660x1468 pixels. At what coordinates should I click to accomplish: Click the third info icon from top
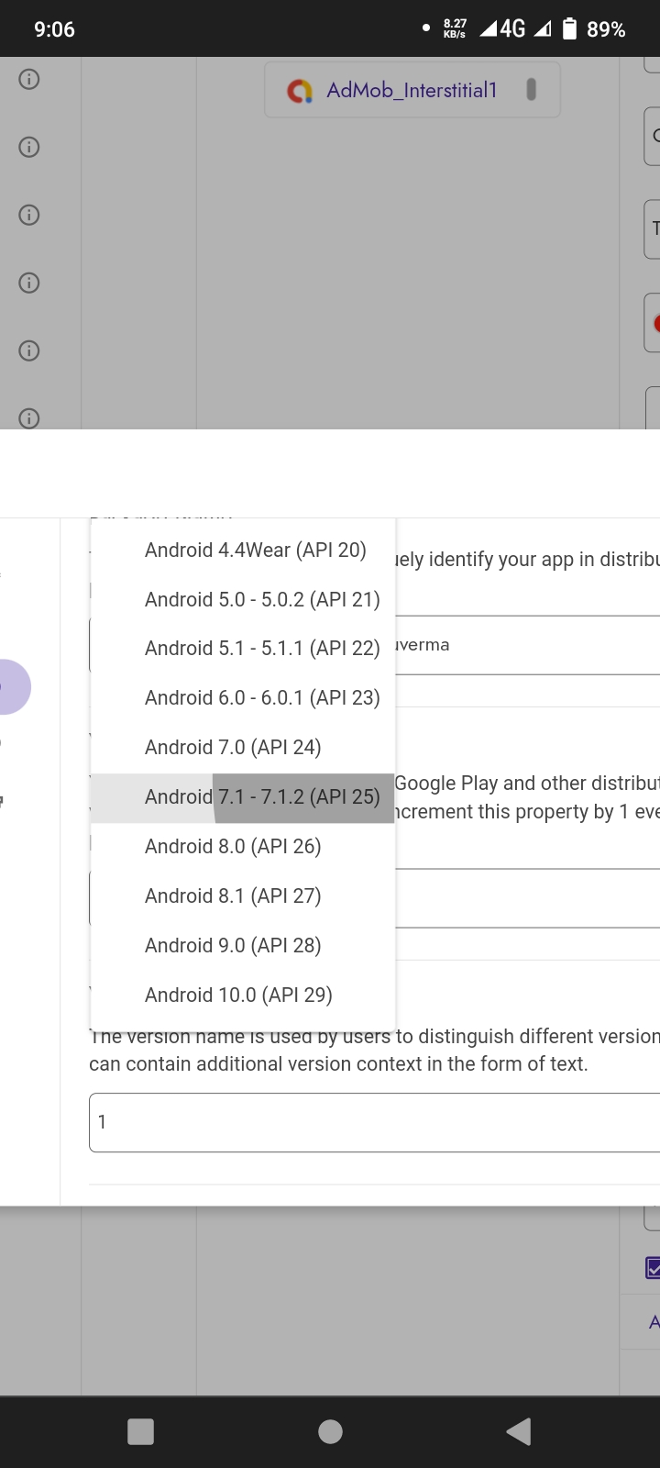[29, 215]
